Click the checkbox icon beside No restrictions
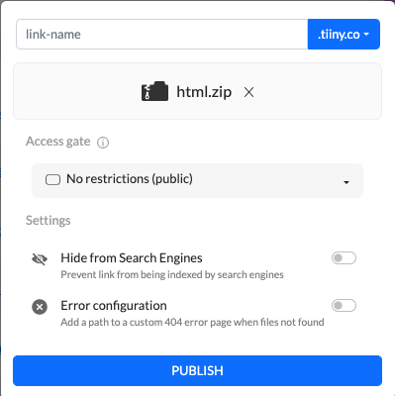This screenshot has height=396, width=395. coord(52,180)
